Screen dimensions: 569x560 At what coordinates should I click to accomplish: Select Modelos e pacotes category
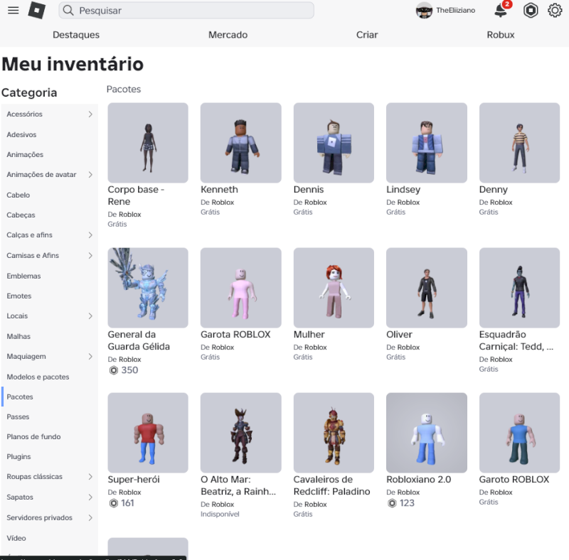tap(50, 377)
